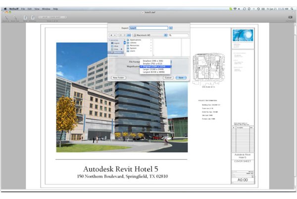297x199 pixels.
Task: Click the Export filename input field
Action: pos(148,28)
